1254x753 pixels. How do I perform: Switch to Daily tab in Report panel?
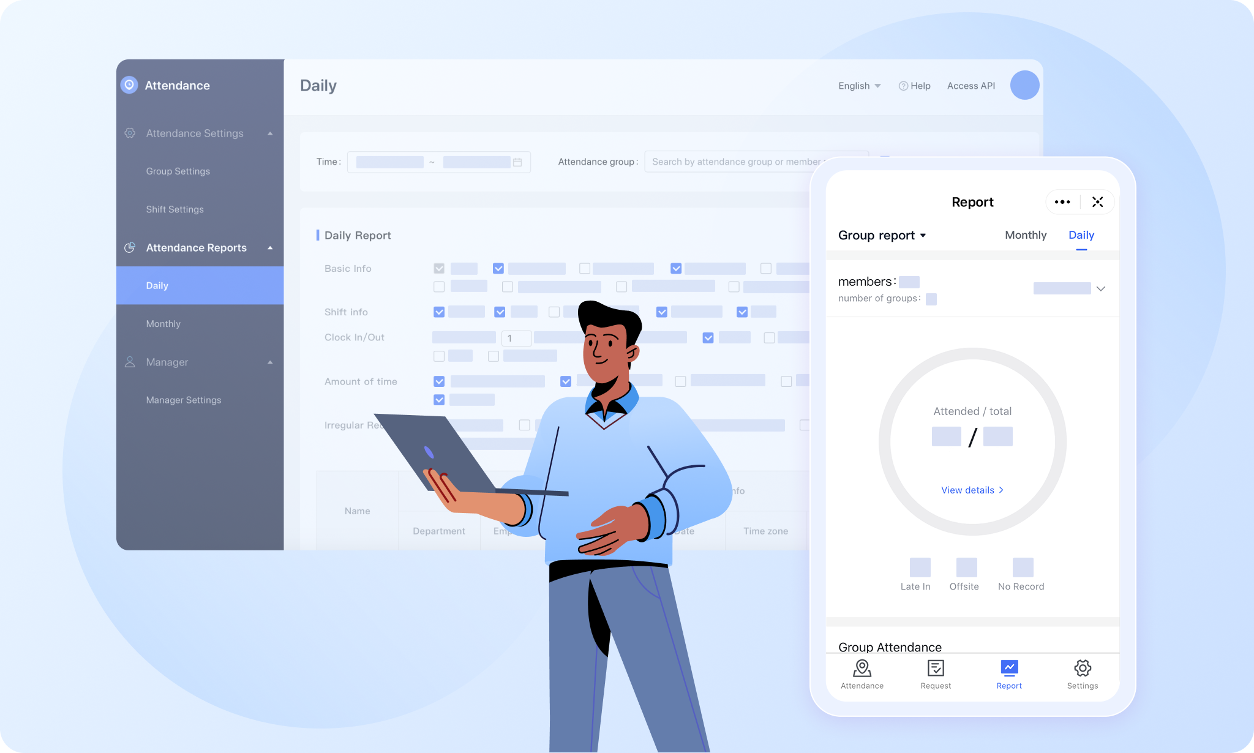click(1081, 235)
